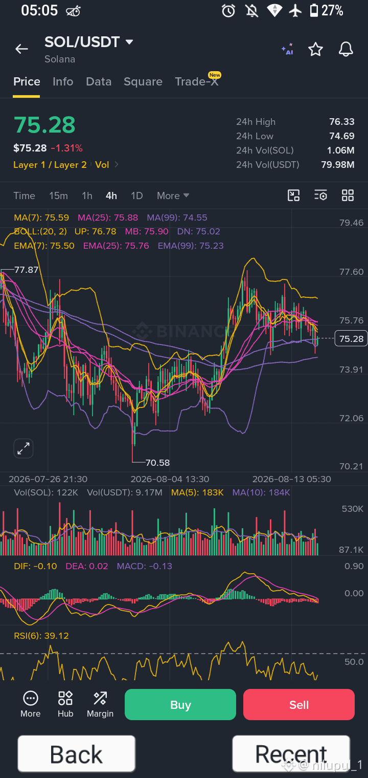The image size is (368, 778).
Task: Tap the 2026-08-04 13:30 date label
Action: [x=170, y=479]
